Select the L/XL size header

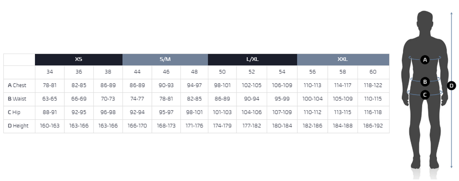[252, 59]
